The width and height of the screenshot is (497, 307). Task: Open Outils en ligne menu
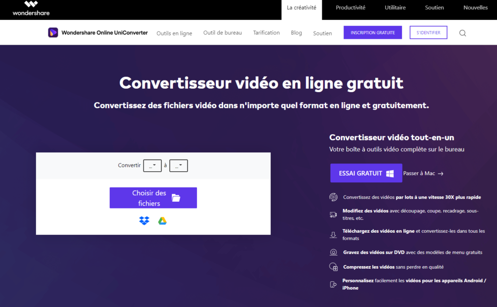tap(174, 33)
